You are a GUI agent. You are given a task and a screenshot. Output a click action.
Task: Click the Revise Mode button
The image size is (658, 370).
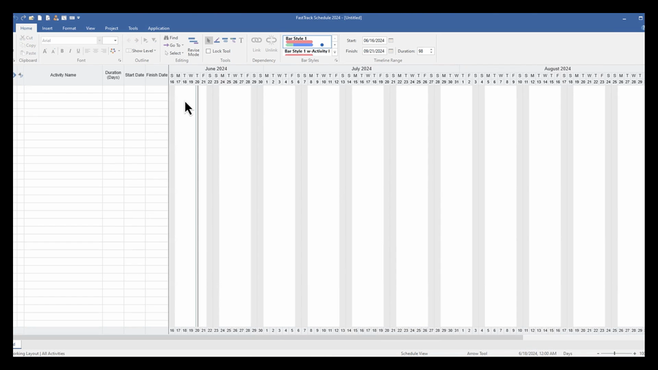tap(193, 46)
